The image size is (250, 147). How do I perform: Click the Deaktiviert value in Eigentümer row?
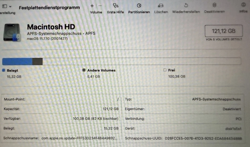[x=232, y=109]
